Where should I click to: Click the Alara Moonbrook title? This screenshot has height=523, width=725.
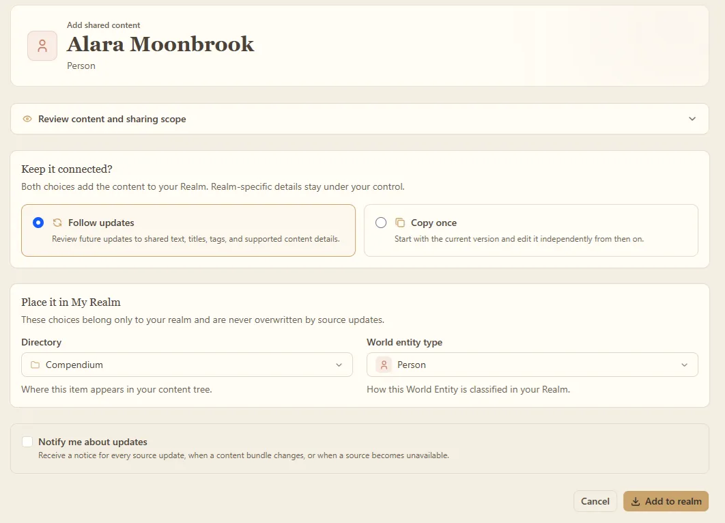click(x=160, y=44)
